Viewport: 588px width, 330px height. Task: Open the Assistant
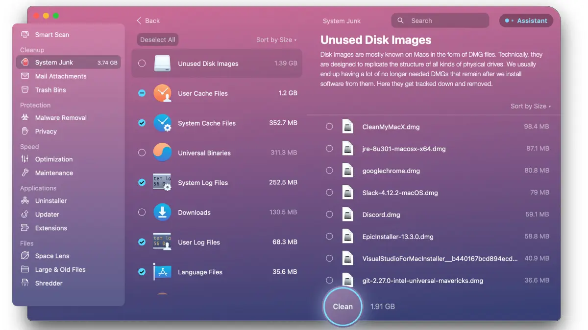(x=526, y=21)
